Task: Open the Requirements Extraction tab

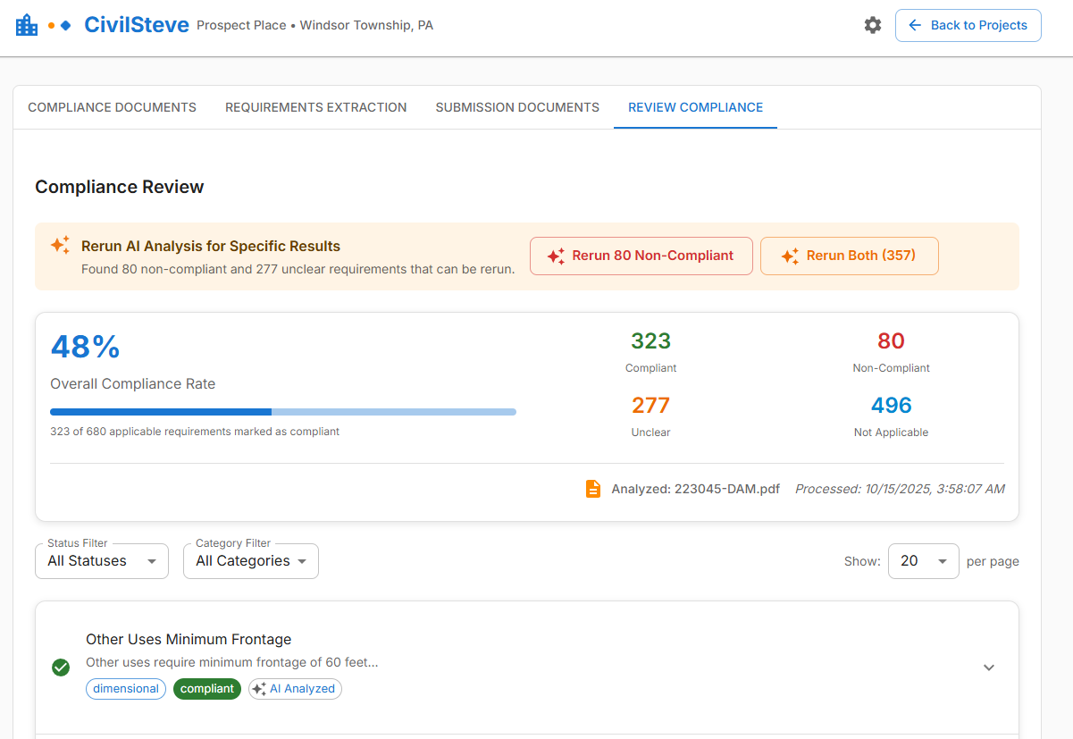Action: tap(315, 107)
